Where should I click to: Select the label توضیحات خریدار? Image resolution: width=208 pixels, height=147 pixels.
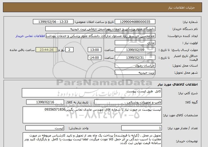(187, 141)
